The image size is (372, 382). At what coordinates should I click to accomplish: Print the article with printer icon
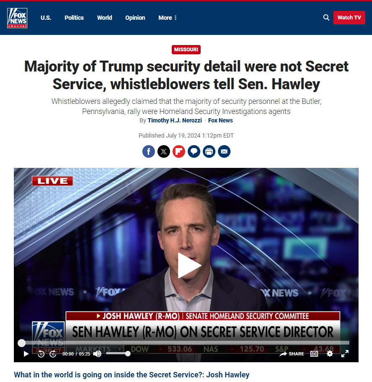[209, 151]
